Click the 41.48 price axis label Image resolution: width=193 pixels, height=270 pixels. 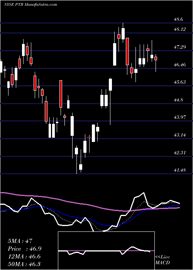click(x=180, y=170)
